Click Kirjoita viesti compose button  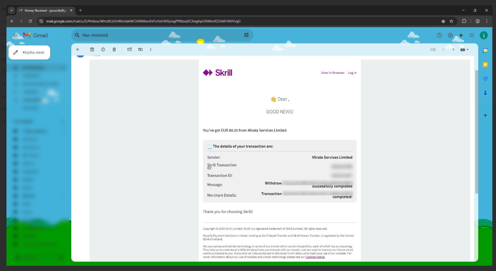tap(29, 53)
